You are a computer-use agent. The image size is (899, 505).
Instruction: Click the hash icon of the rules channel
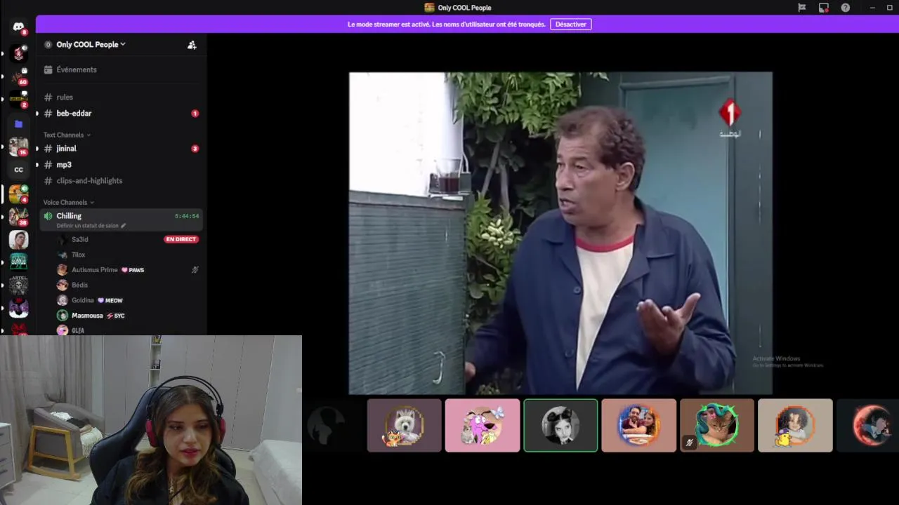[x=48, y=97]
